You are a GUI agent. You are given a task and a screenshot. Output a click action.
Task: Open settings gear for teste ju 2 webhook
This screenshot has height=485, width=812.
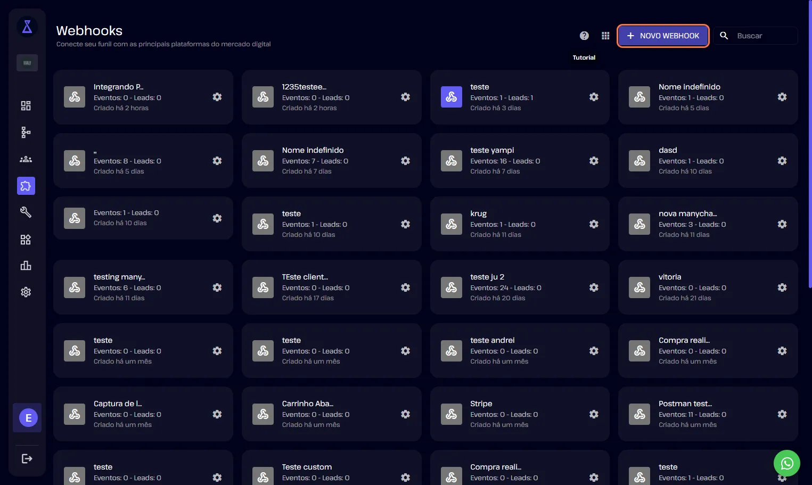(x=594, y=287)
